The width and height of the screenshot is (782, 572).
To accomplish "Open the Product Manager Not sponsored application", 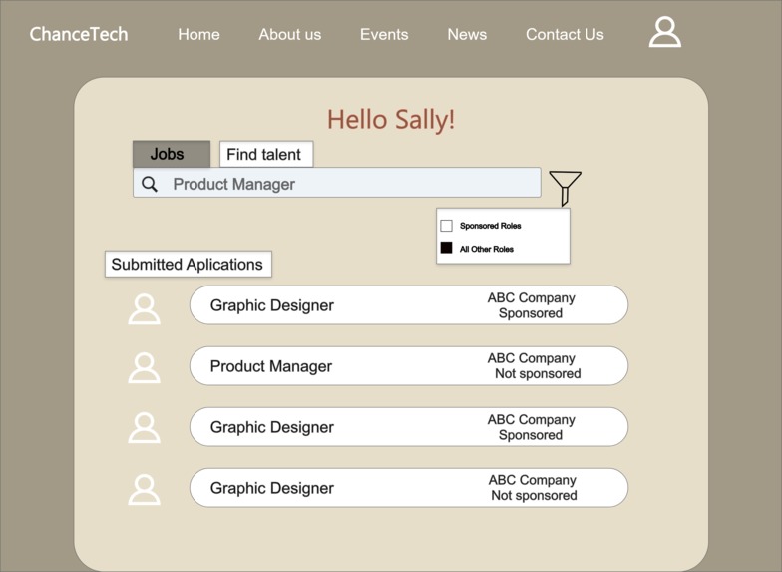I will (x=409, y=365).
